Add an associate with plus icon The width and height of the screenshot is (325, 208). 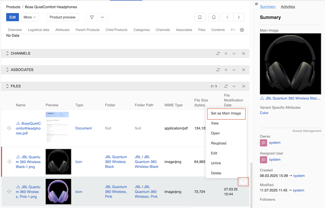tap(226, 70)
